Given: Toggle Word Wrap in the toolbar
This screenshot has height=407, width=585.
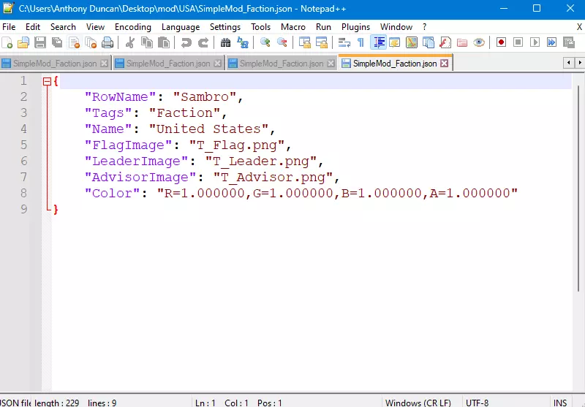Looking at the screenshot, I should (x=344, y=43).
